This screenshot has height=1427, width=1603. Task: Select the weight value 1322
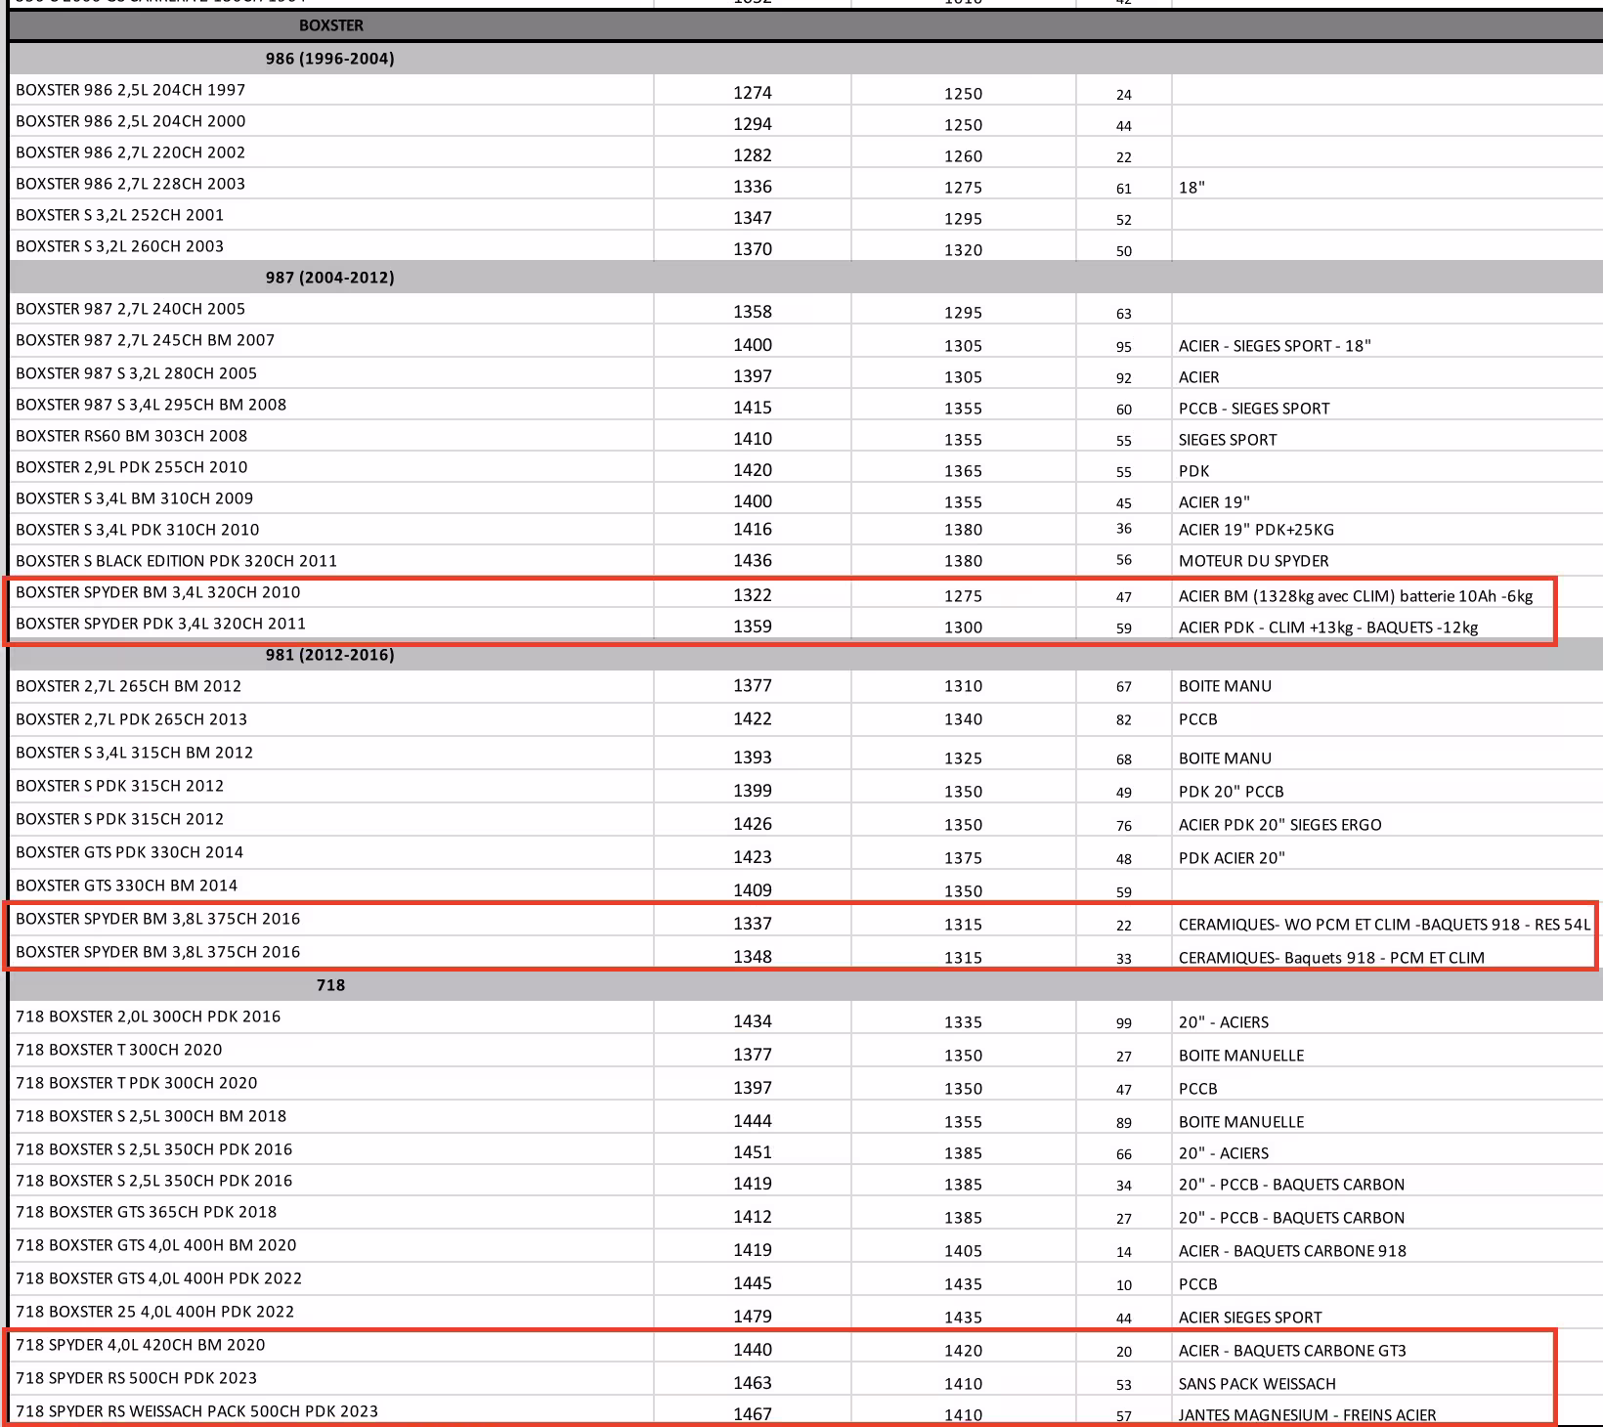tap(753, 595)
